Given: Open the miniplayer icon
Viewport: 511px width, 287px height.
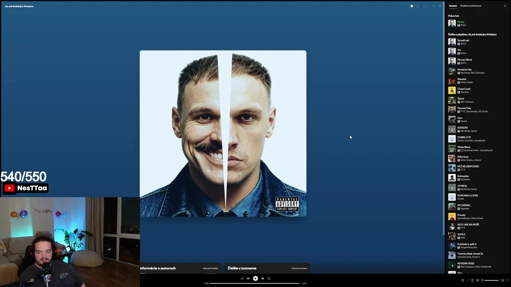Looking at the screenshot, I should (x=502, y=280).
